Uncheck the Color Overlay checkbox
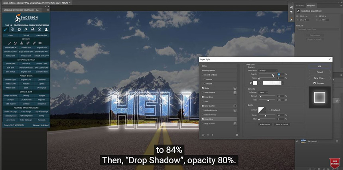The image size is (343, 170). coord(203,106)
